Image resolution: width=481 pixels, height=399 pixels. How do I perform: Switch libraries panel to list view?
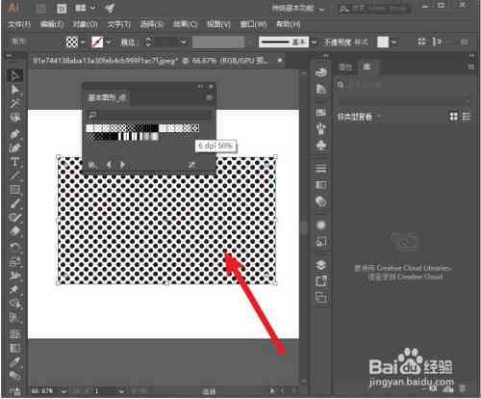(466, 117)
